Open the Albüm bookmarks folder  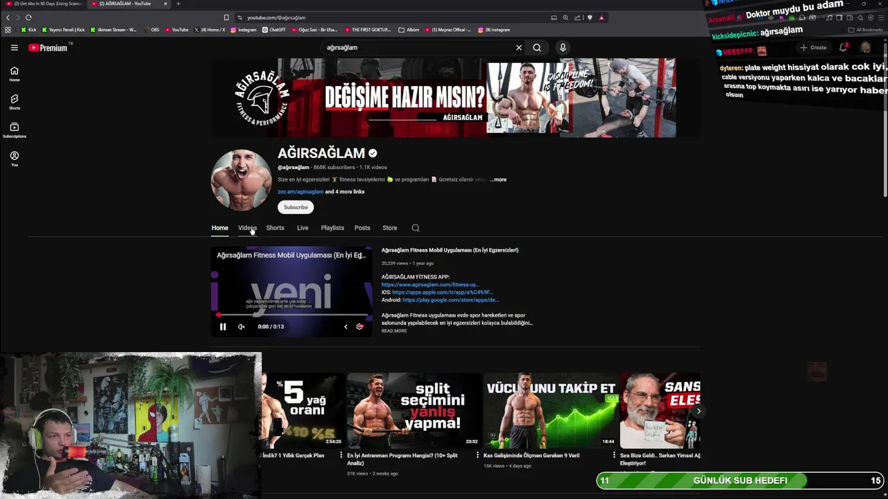[x=409, y=30]
